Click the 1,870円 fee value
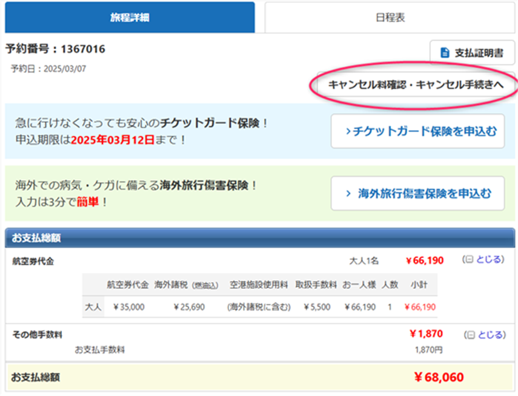The image size is (518, 396). click(x=429, y=350)
